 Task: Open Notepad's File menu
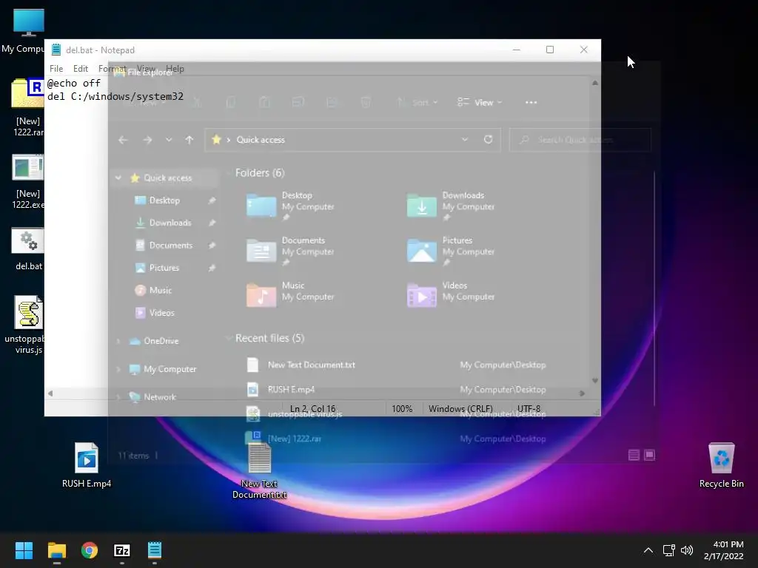pyautogui.click(x=56, y=69)
